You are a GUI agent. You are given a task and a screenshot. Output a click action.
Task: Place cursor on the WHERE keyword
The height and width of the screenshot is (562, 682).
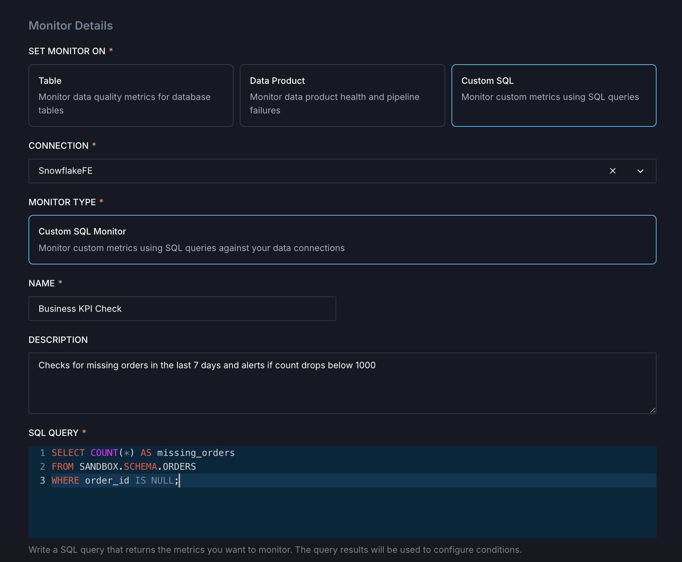click(65, 481)
